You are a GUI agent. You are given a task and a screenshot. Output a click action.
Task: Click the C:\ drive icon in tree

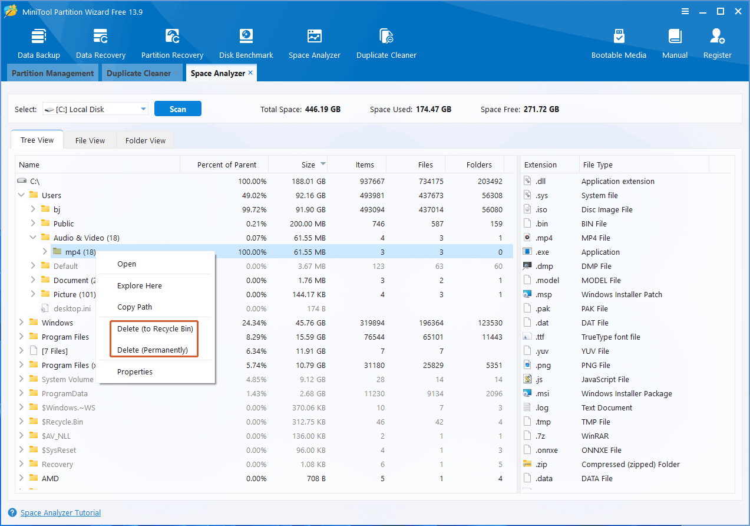tap(22, 181)
